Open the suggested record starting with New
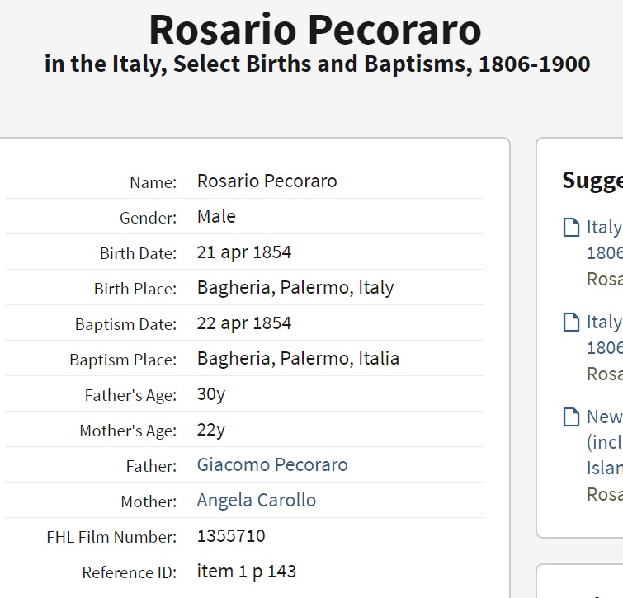The image size is (623, 598). pyautogui.click(x=604, y=417)
